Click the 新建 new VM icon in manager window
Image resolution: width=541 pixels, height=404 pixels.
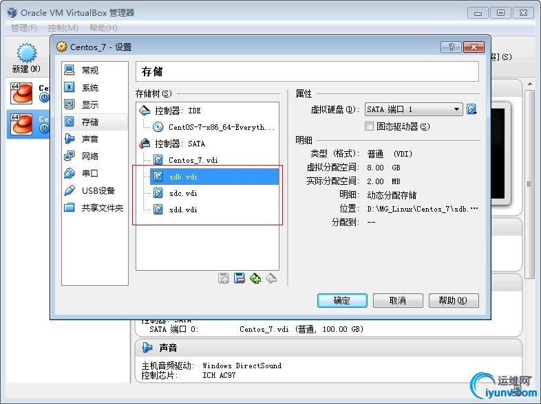[x=26, y=53]
